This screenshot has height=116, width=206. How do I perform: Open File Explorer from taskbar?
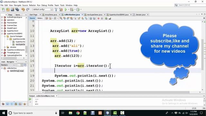pyautogui.click(x=70, y=113)
